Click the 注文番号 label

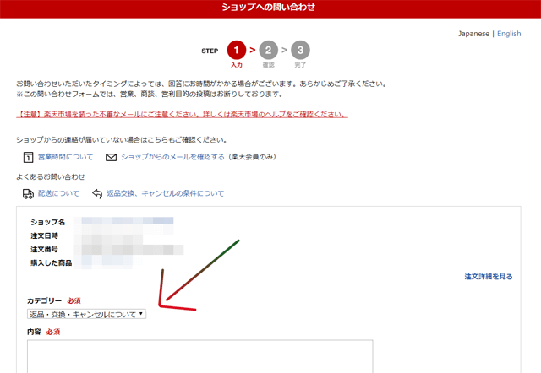click(44, 249)
